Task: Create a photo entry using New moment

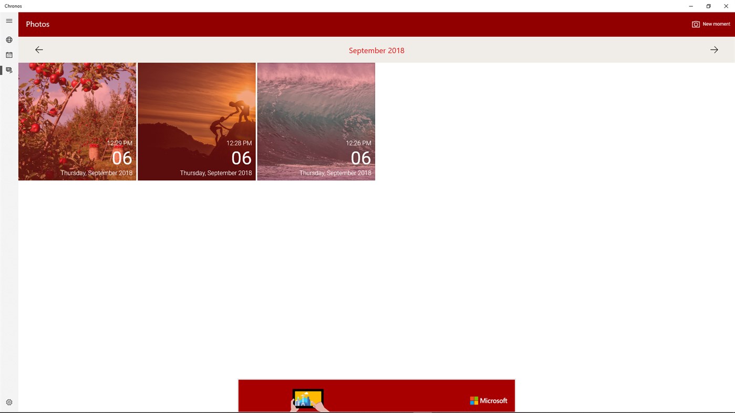Action: (717, 24)
